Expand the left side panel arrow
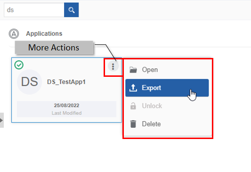The height and width of the screenshot is (172, 251). tap(1, 120)
